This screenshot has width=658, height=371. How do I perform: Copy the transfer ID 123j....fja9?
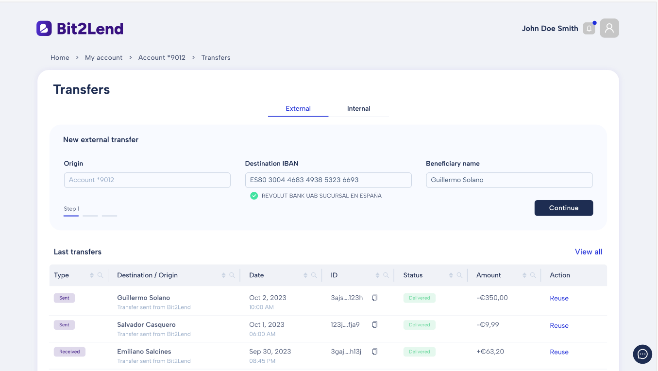(x=374, y=324)
